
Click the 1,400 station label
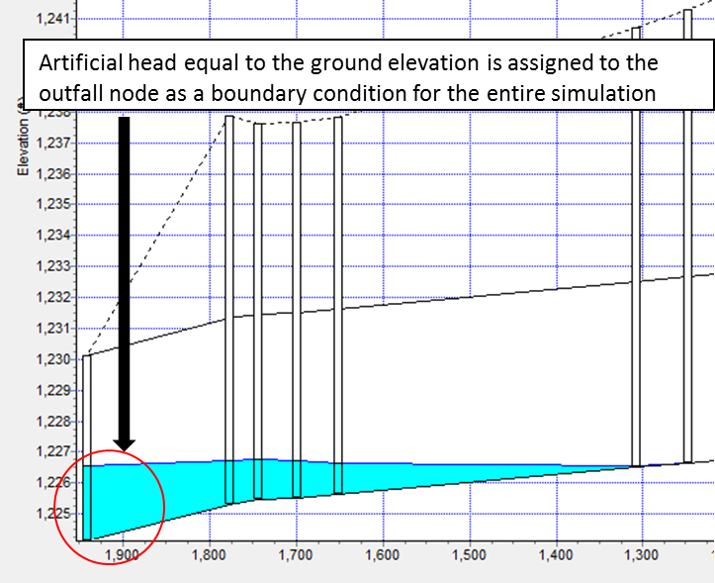point(555,556)
